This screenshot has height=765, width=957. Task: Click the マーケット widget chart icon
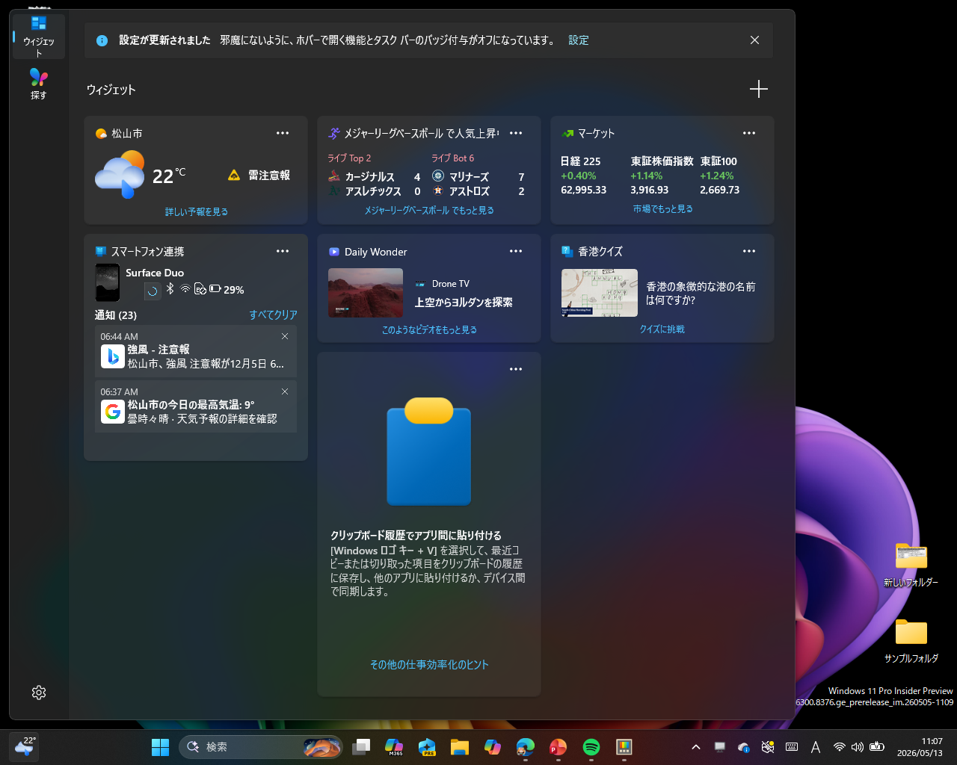point(567,134)
